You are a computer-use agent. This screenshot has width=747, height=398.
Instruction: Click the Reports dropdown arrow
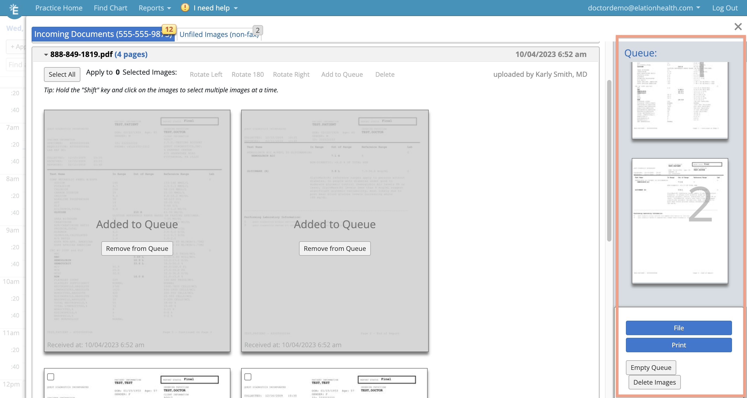pos(170,8)
